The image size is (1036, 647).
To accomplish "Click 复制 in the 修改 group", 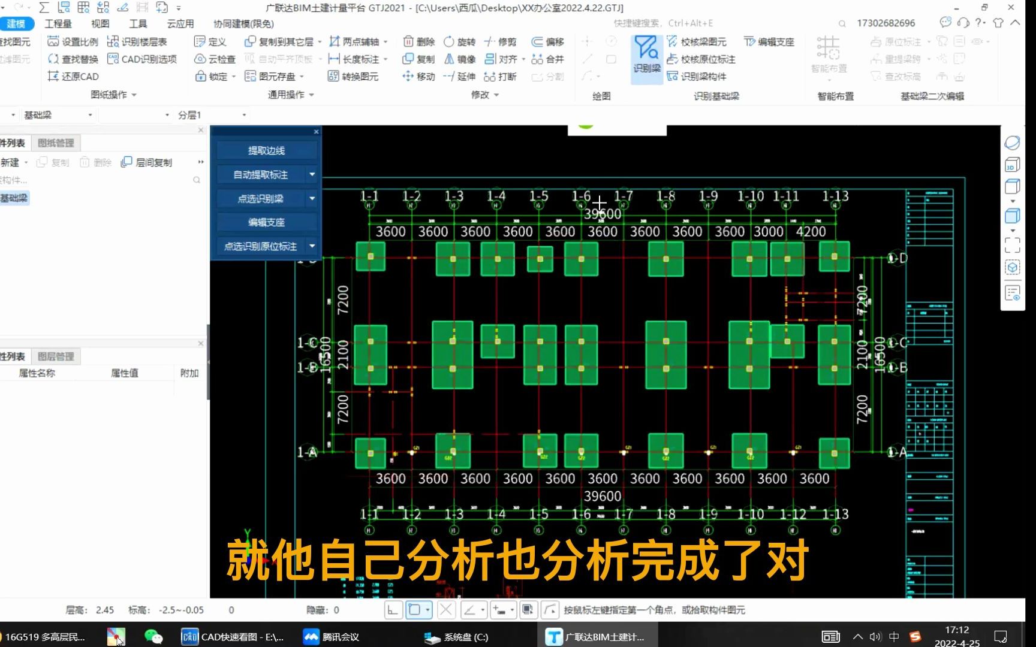I will tap(418, 59).
